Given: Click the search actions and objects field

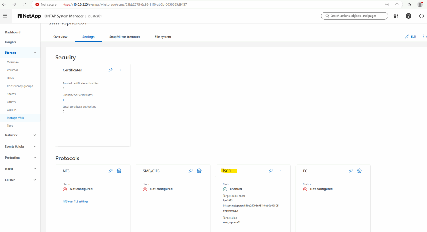Looking at the screenshot, I should 354,16.
